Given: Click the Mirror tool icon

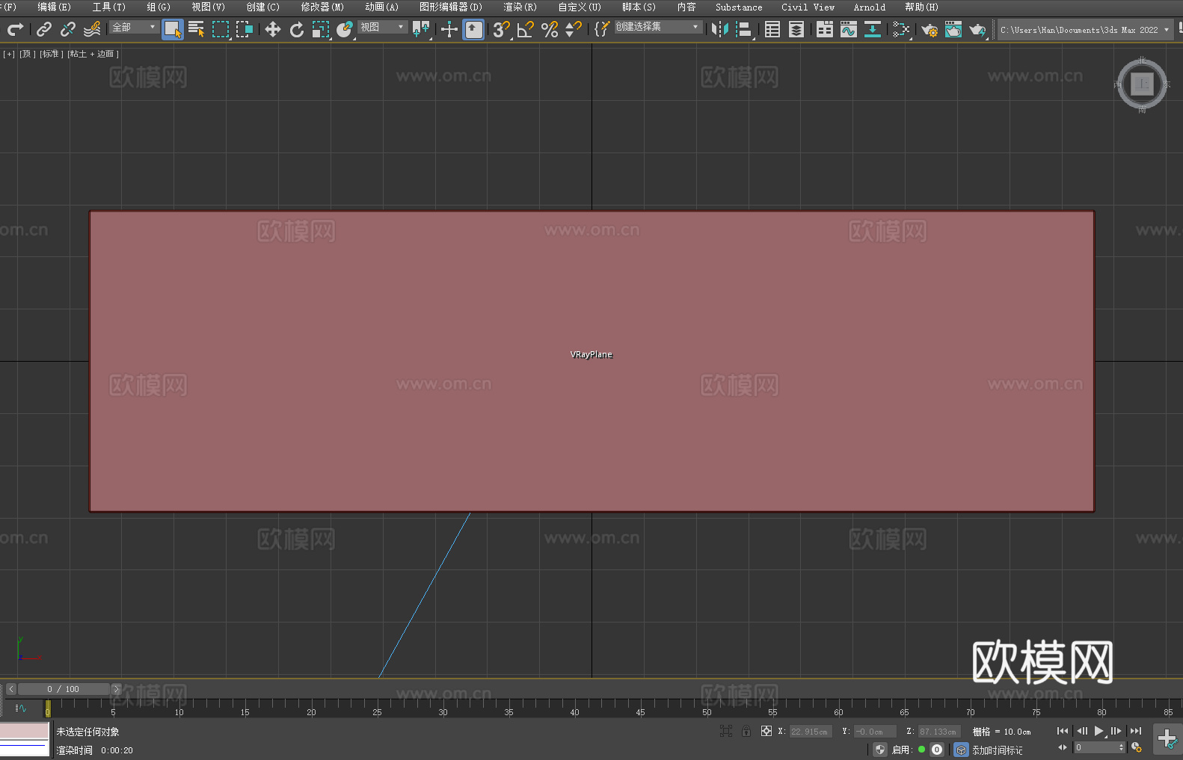Looking at the screenshot, I should (719, 29).
